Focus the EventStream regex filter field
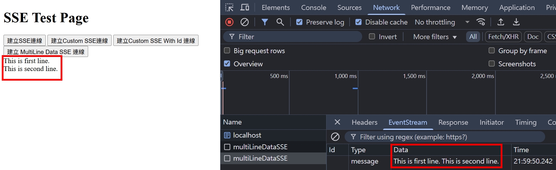The width and height of the screenshot is (556, 170). pos(445,137)
